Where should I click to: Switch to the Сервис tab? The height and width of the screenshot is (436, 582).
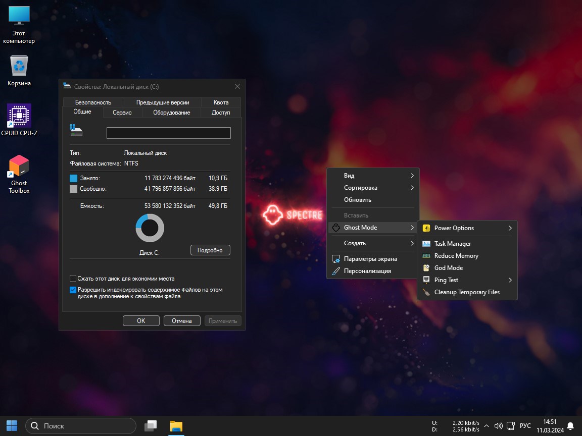122,113
